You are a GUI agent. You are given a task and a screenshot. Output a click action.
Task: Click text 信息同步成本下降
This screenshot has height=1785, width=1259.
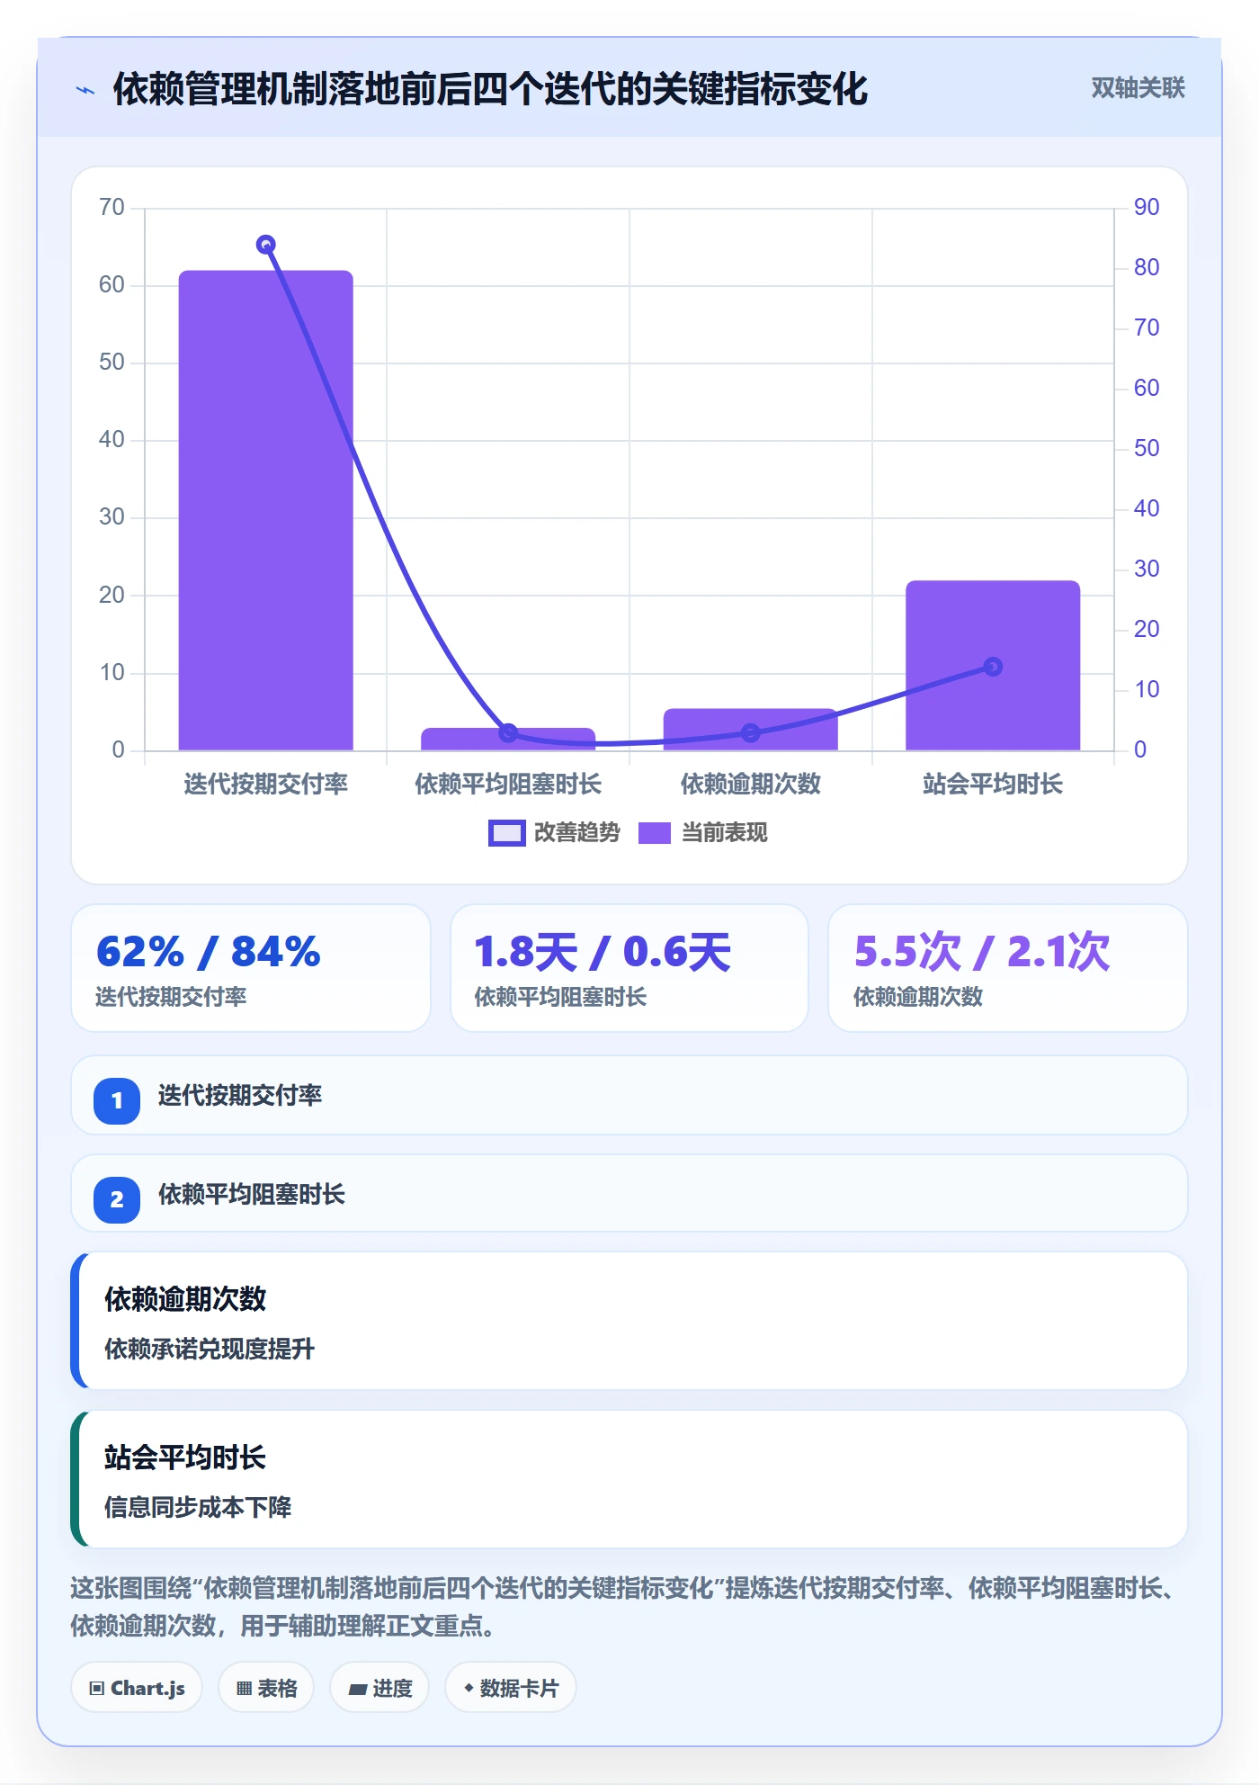(x=198, y=1508)
